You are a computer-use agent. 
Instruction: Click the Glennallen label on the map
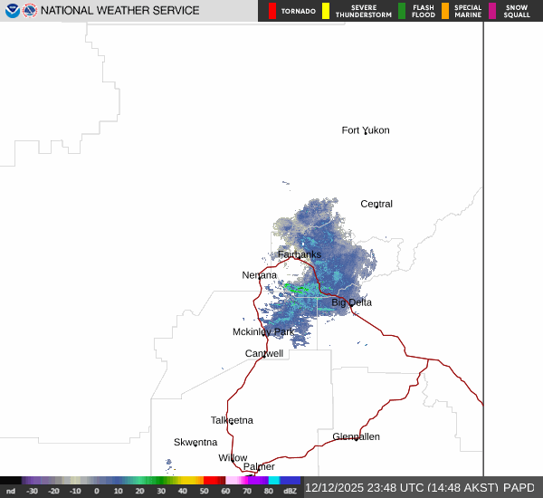click(356, 436)
